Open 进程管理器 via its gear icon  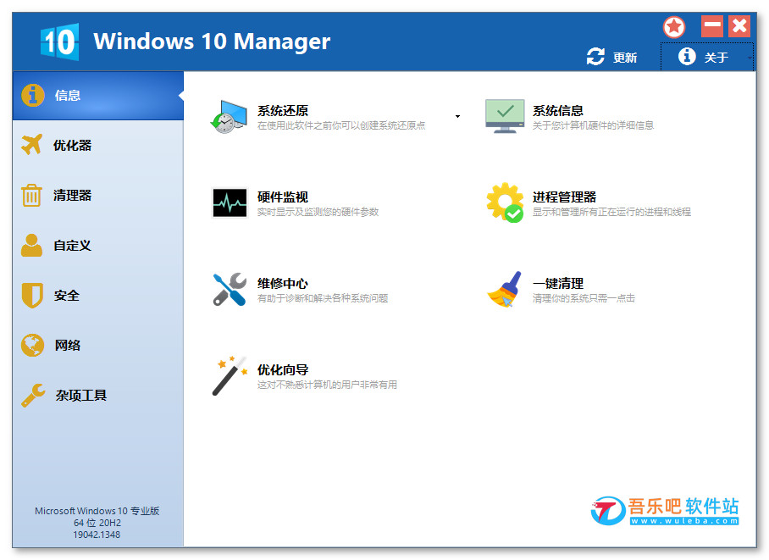[505, 202]
